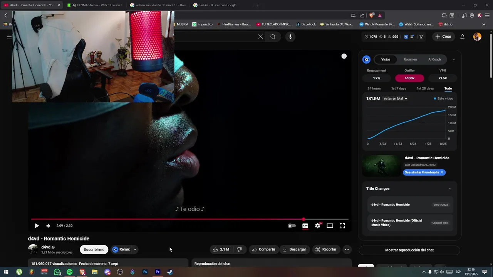
Task: Open the Remix button
Action: [121, 249]
